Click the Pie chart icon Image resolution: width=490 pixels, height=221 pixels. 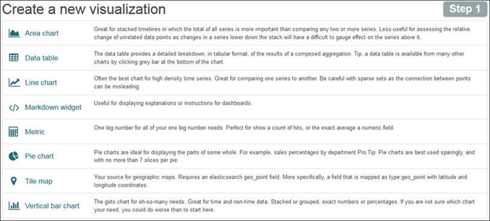pos(13,156)
